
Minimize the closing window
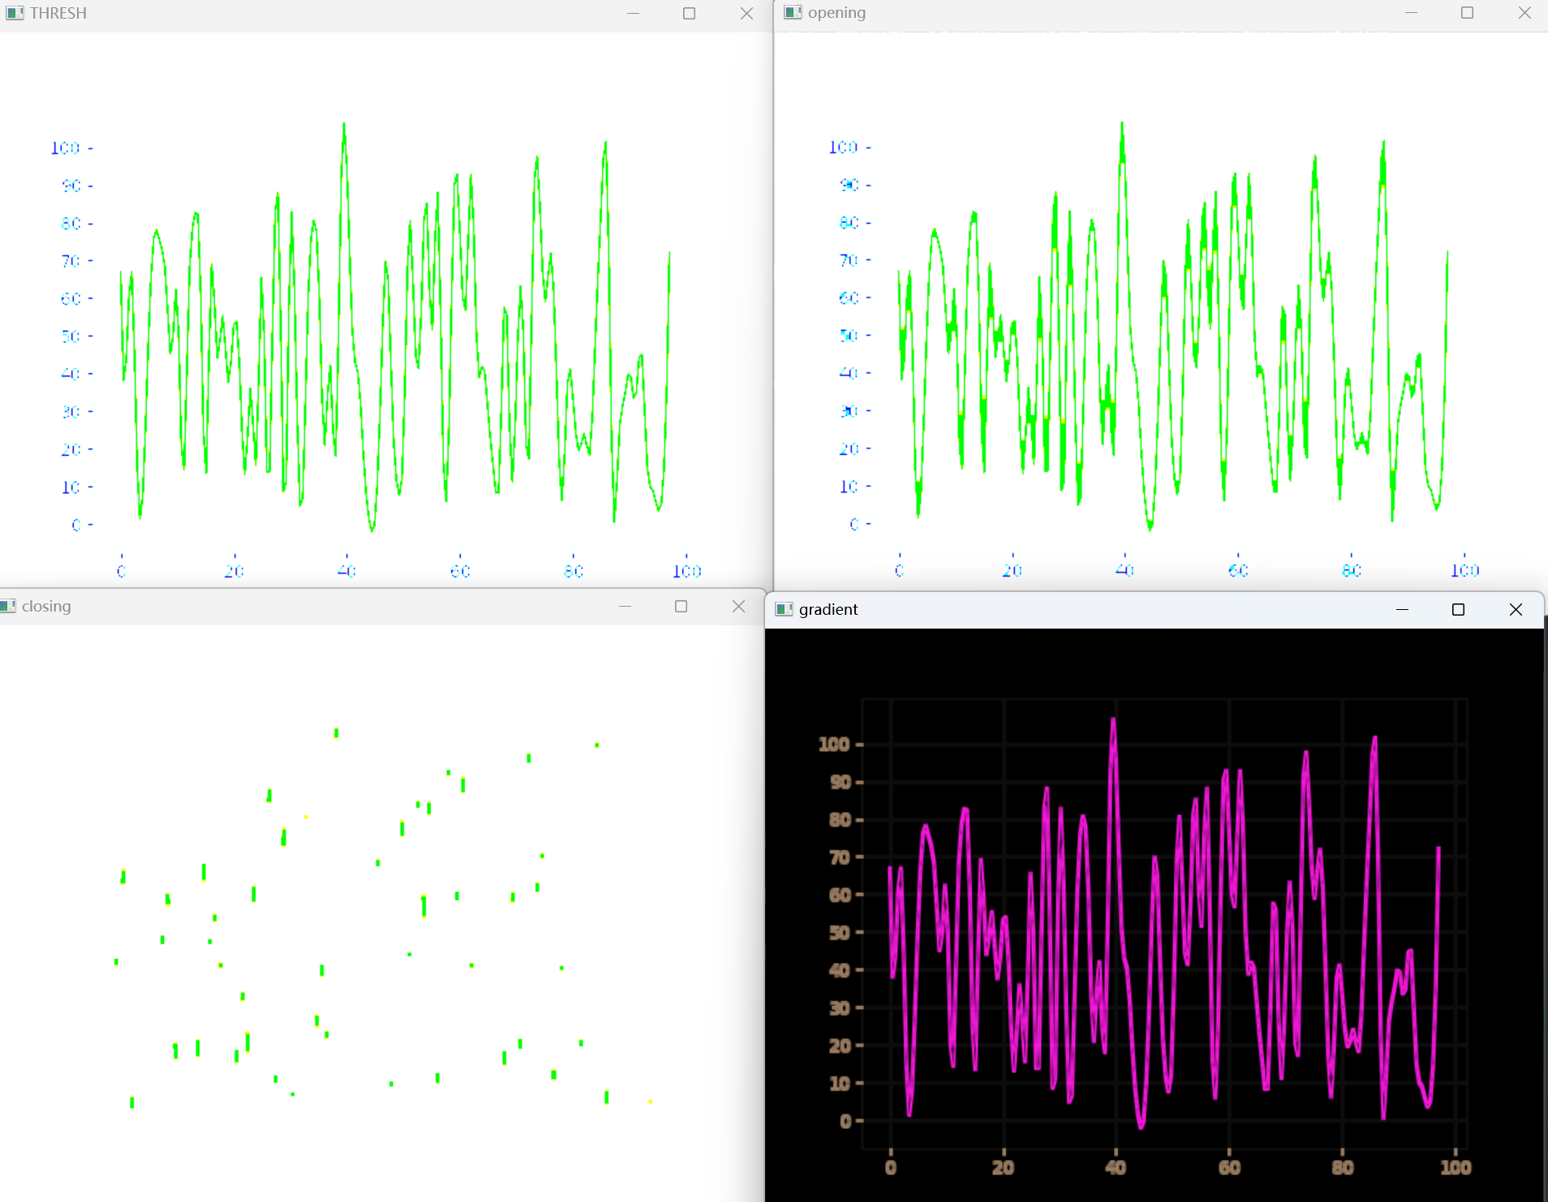[x=625, y=606]
